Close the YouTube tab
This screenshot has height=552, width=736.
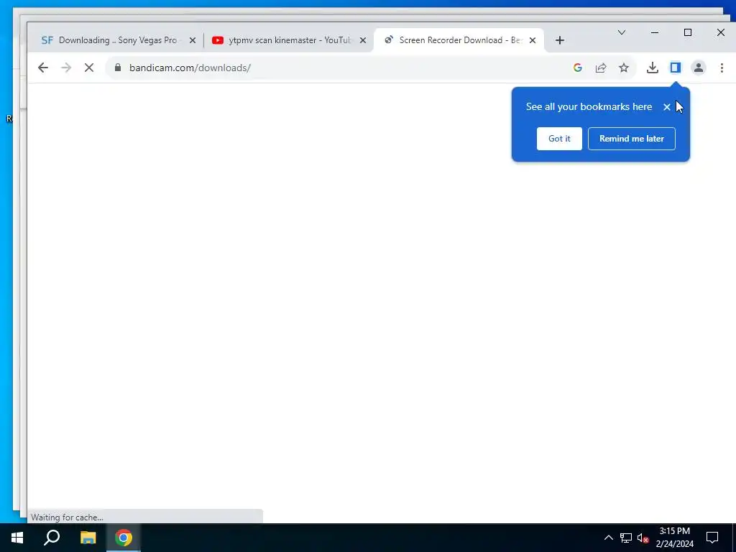click(363, 40)
